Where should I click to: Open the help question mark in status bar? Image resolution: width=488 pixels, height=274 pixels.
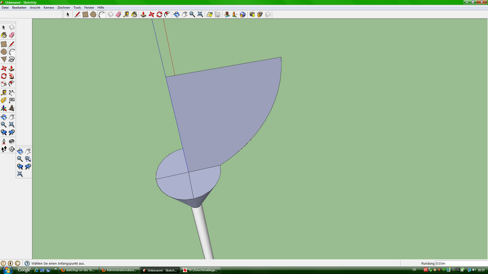(27, 263)
